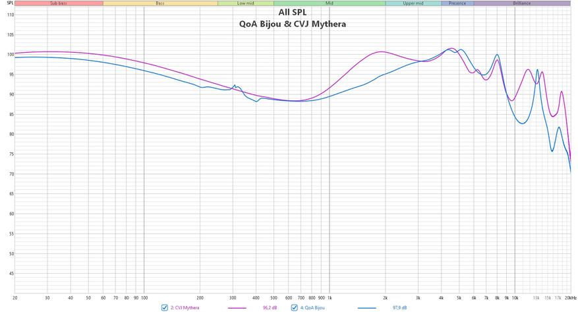
Task: Click the 70 dB axis tick label
Action: point(11,174)
